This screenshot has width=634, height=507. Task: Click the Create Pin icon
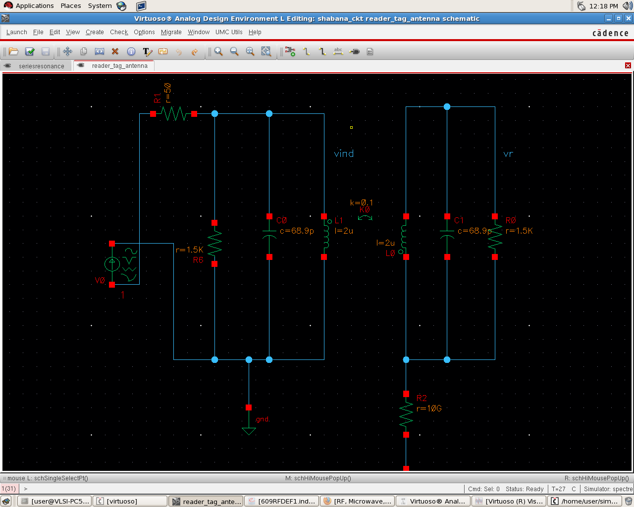click(x=355, y=51)
